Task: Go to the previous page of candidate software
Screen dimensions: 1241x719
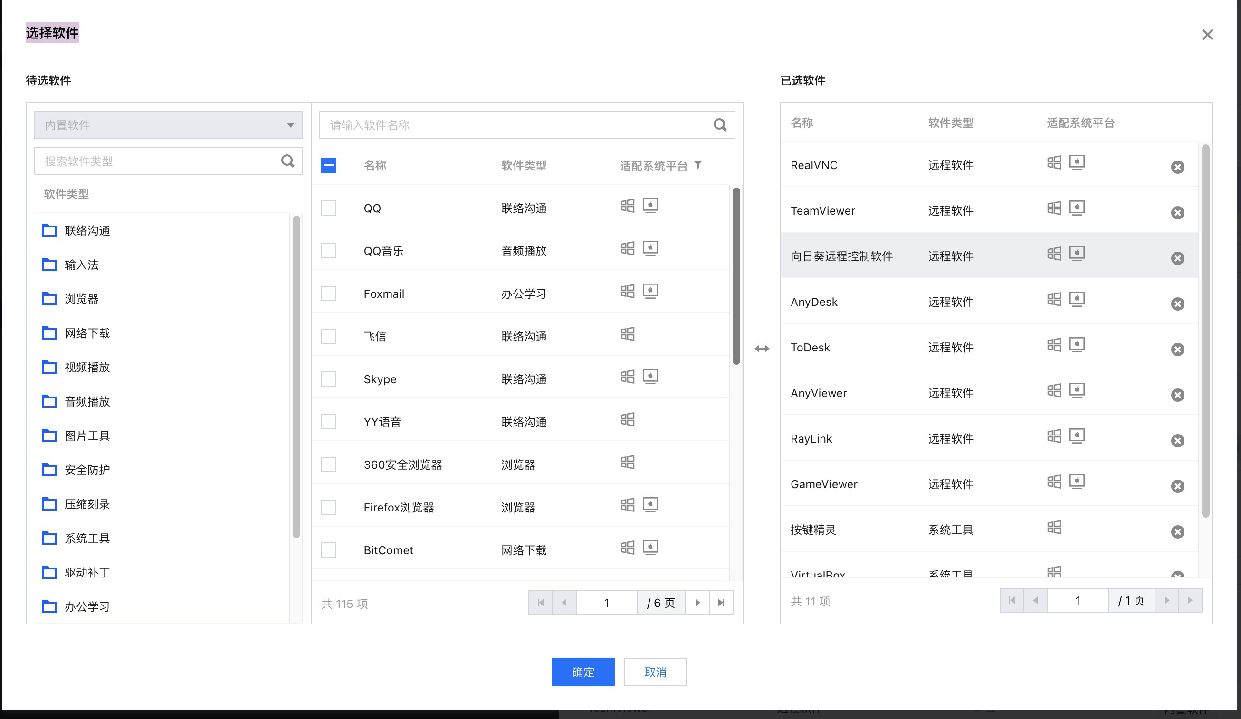Action: click(x=564, y=602)
